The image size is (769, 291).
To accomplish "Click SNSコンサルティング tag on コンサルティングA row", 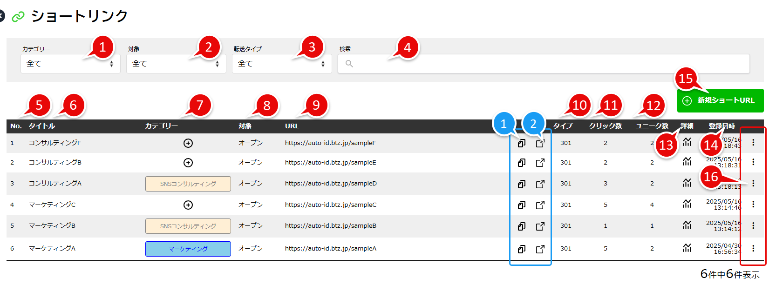I will pyautogui.click(x=188, y=184).
